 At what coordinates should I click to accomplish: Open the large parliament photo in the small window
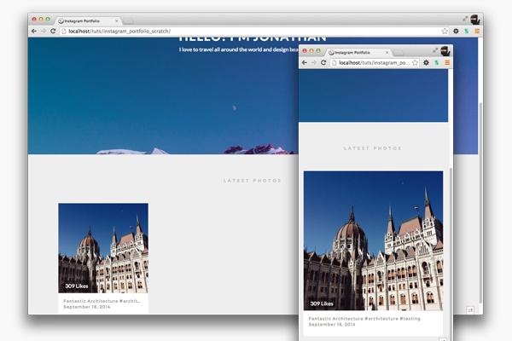(x=373, y=240)
